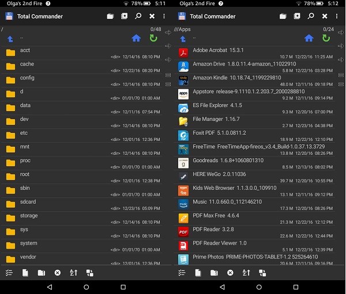
Task: Open the system folder
Action: [82, 246]
